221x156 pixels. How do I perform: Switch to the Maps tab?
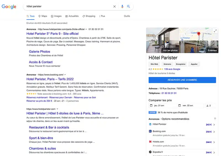coord(43,16)
